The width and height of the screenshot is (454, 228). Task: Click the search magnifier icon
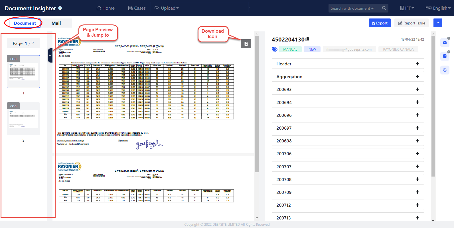(384, 8)
